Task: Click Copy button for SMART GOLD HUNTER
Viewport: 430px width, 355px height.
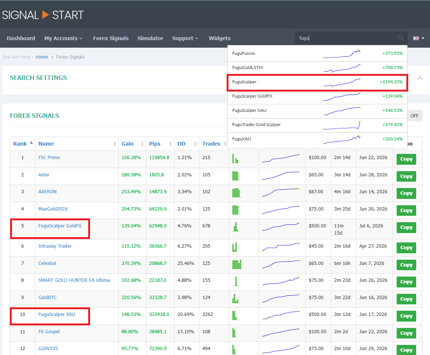Action: [x=406, y=282]
